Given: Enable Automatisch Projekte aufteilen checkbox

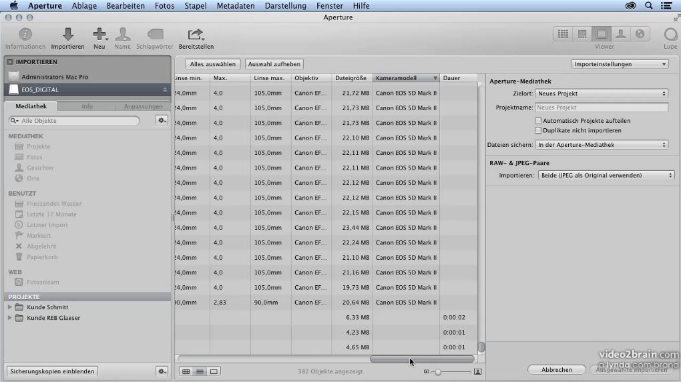Looking at the screenshot, I should [x=538, y=120].
